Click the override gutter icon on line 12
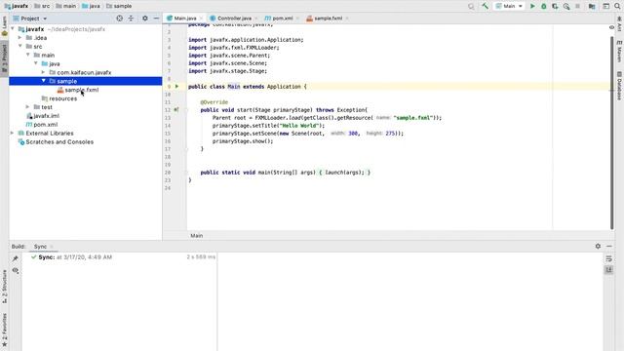624x351 pixels. [175, 110]
